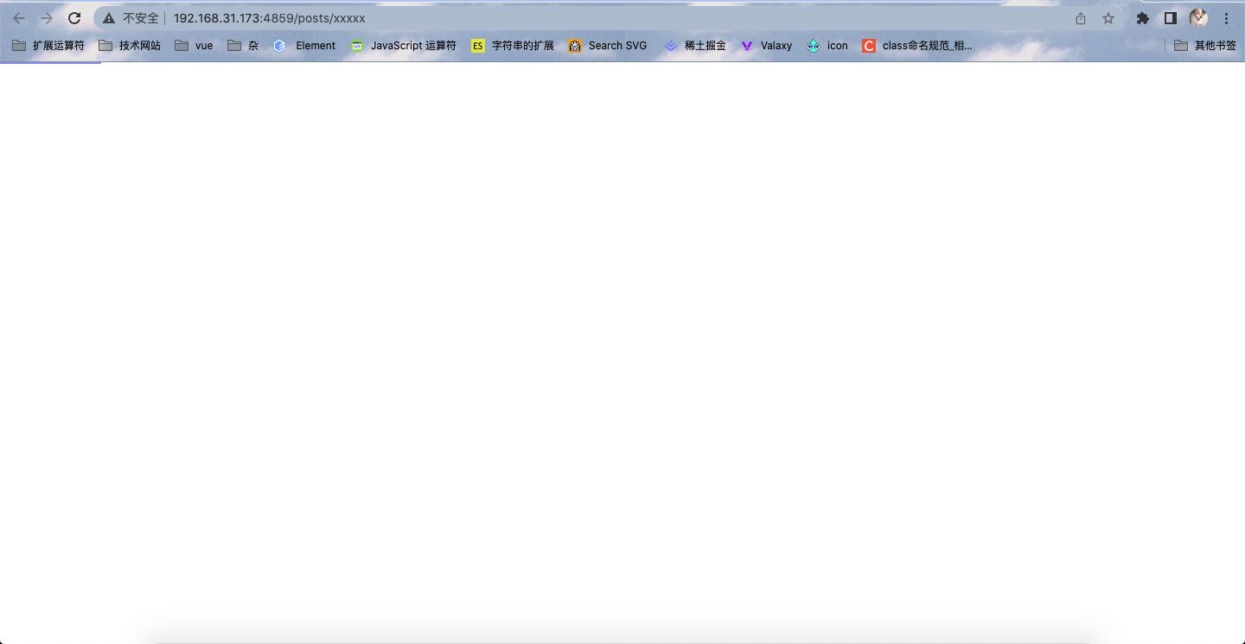Reload the current page
The height and width of the screenshot is (644, 1245).
(74, 17)
